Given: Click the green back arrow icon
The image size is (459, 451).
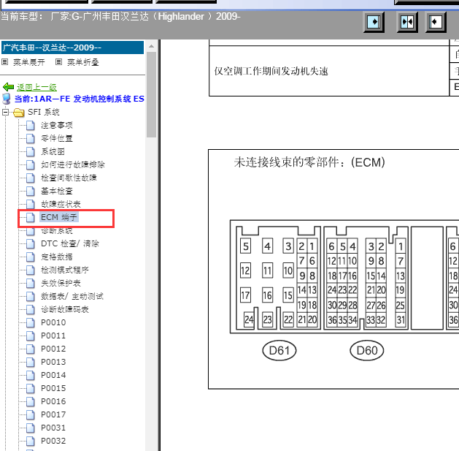Looking at the screenshot, I should coord(8,87).
